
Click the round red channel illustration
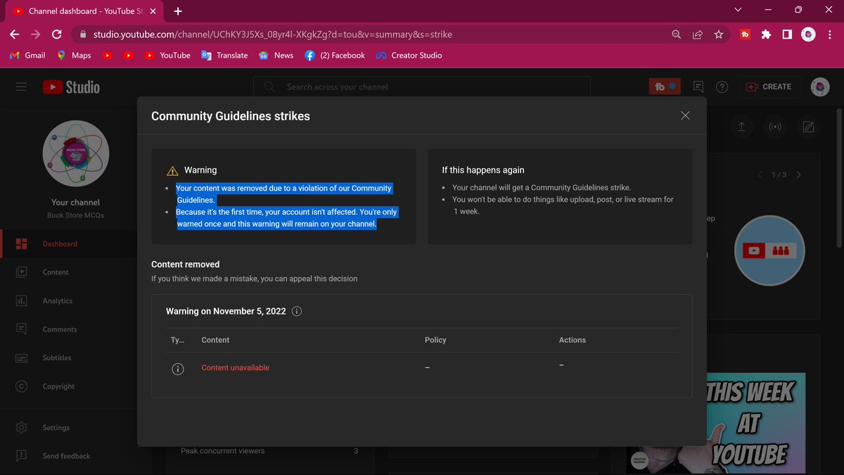pyautogui.click(x=769, y=251)
